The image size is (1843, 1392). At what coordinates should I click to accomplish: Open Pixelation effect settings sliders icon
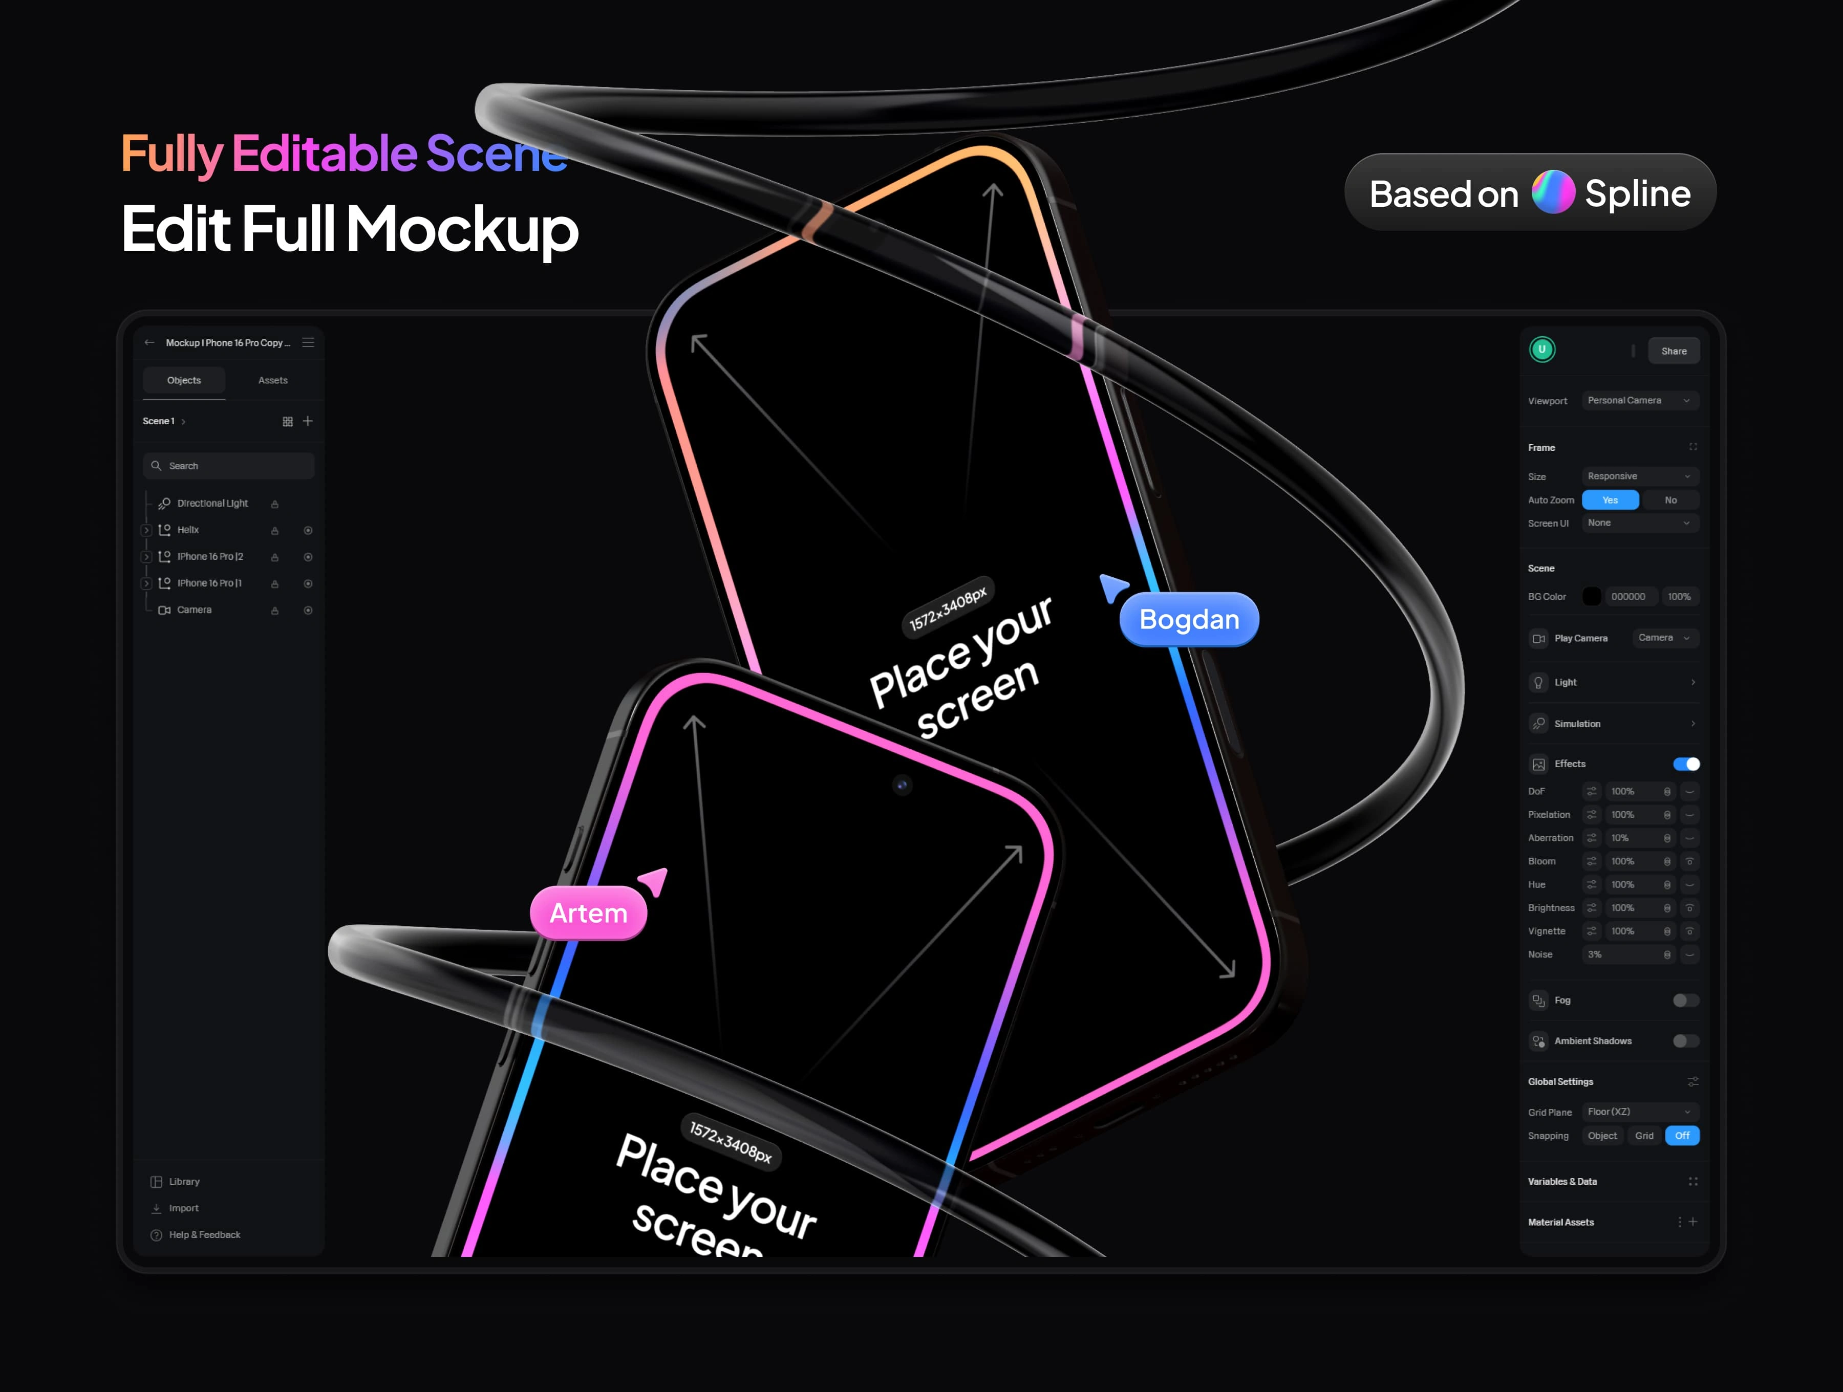pos(1591,815)
